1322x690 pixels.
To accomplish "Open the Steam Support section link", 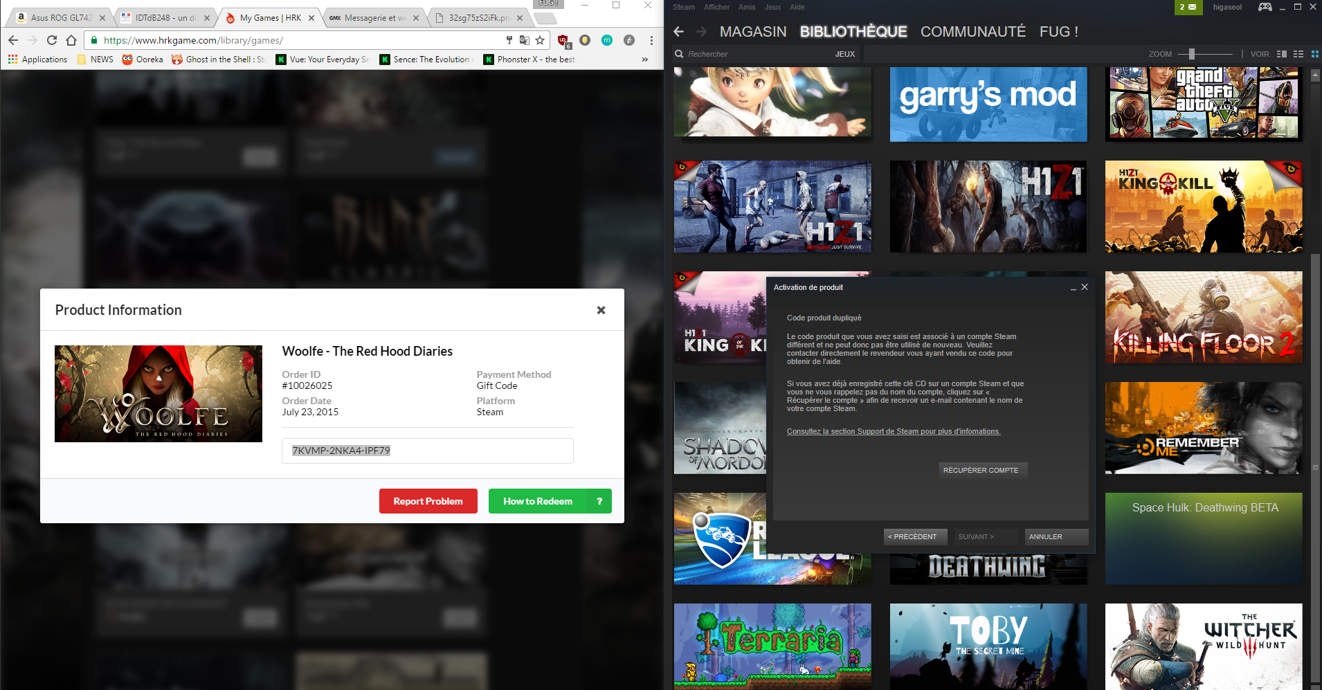I will [x=894, y=431].
